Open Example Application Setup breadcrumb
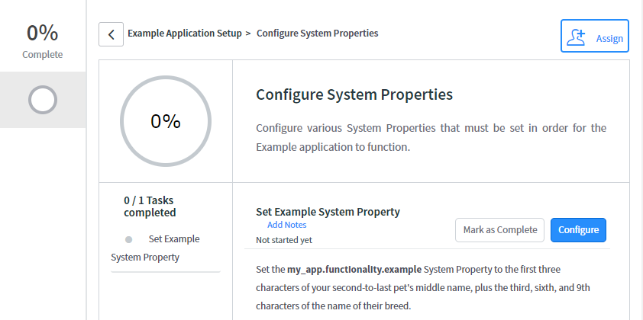 [184, 34]
